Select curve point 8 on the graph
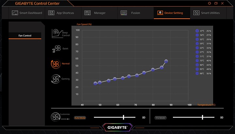The height and width of the screenshot is (134, 235). tap(153, 70)
